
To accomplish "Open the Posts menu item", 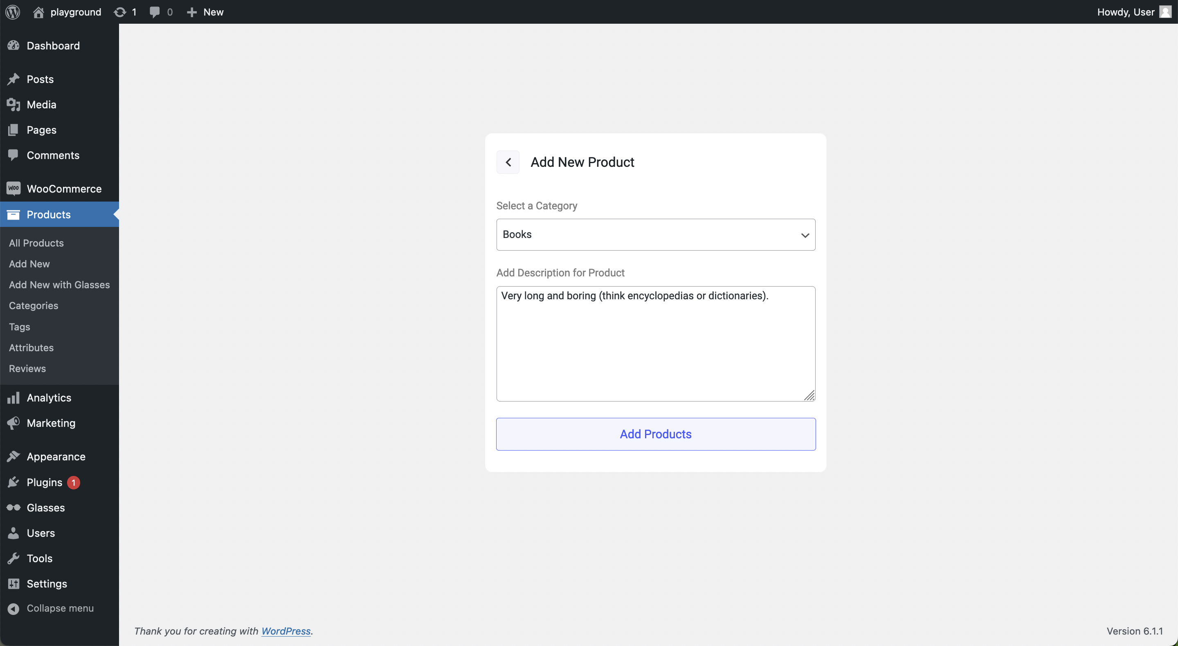I will click(x=40, y=79).
